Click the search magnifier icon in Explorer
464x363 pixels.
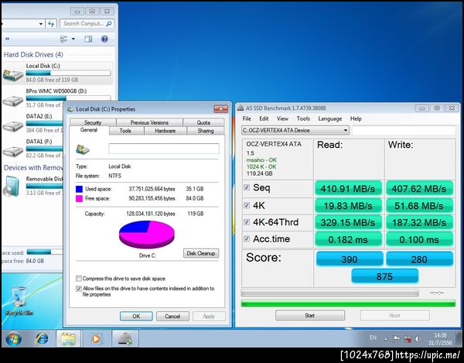tap(109, 24)
